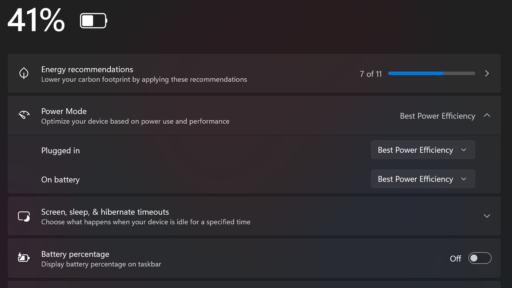Screen dimensions: 512x288
Task: Collapse the Power Mode section chevron
Action: (487, 115)
